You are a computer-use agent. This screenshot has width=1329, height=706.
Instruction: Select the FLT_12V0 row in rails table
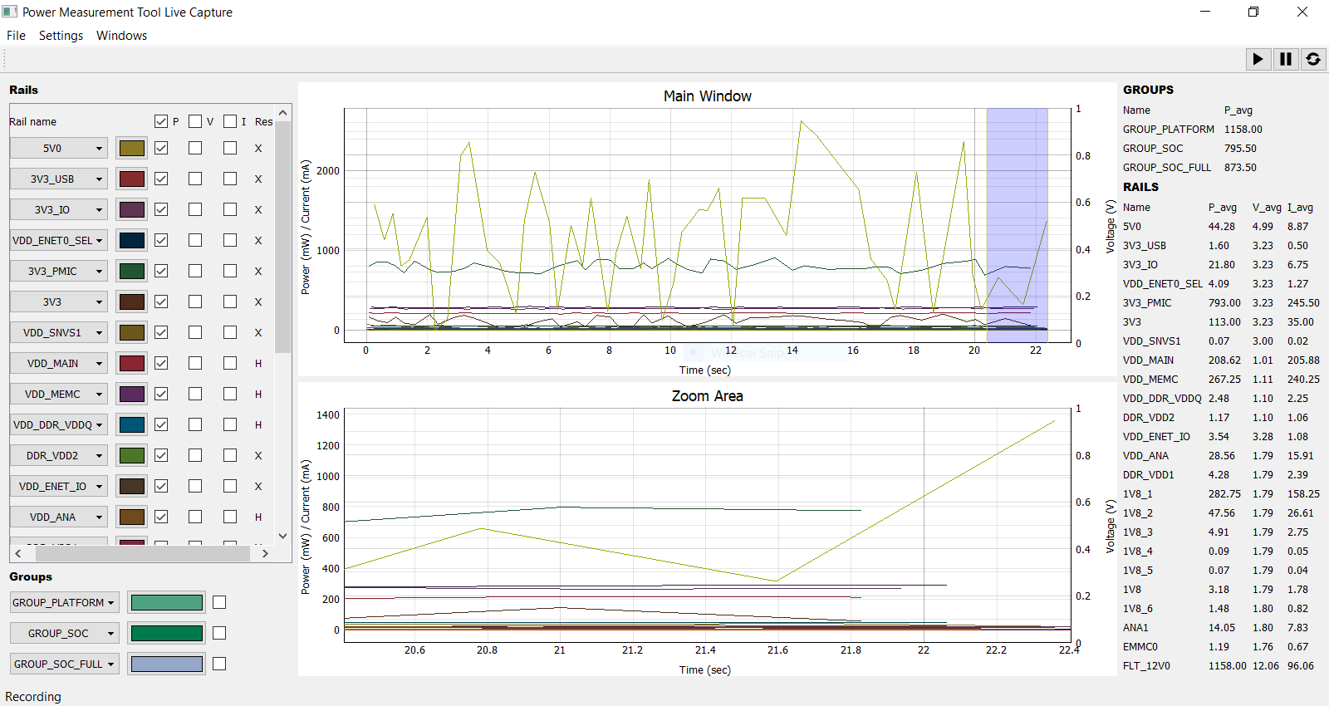coord(1221,666)
